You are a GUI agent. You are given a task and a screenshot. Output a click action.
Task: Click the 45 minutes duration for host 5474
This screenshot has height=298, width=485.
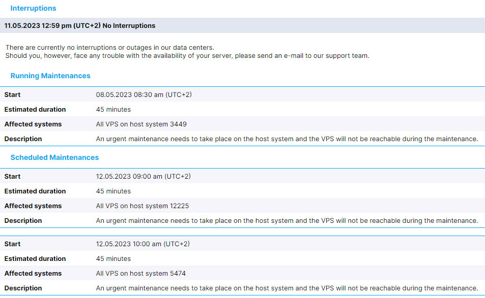113,259
